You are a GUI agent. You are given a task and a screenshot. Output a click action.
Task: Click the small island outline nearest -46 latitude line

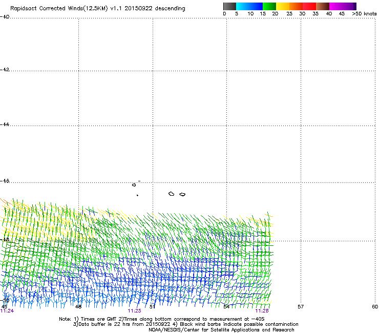click(x=134, y=185)
